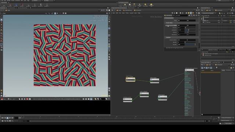Click the info icon in parameter pane header
The image size is (235, 132).
click(x=196, y=15)
